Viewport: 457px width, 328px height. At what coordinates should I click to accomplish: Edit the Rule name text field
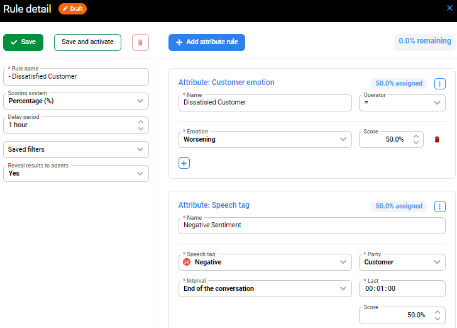(x=75, y=77)
